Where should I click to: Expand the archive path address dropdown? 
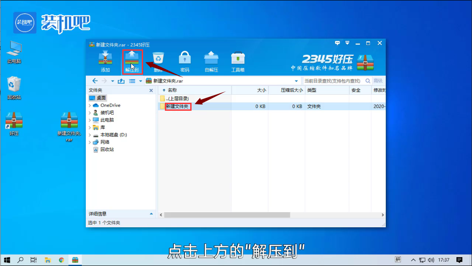(296, 81)
